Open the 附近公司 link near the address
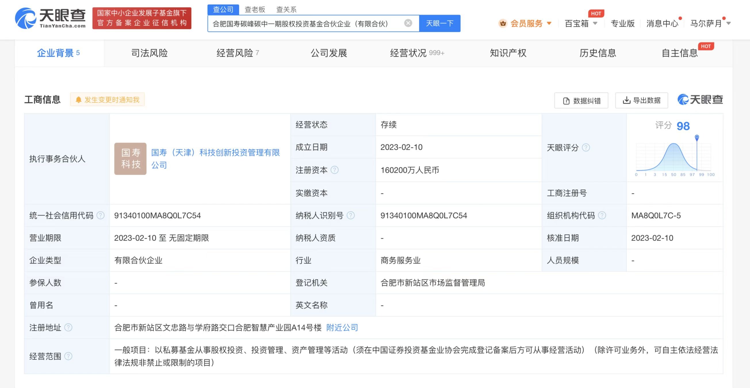Viewport: 750px width, 388px height. [343, 327]
